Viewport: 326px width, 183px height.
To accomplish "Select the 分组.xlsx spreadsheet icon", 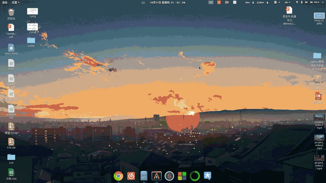I will pyautogui.click(x=11, y=172).
